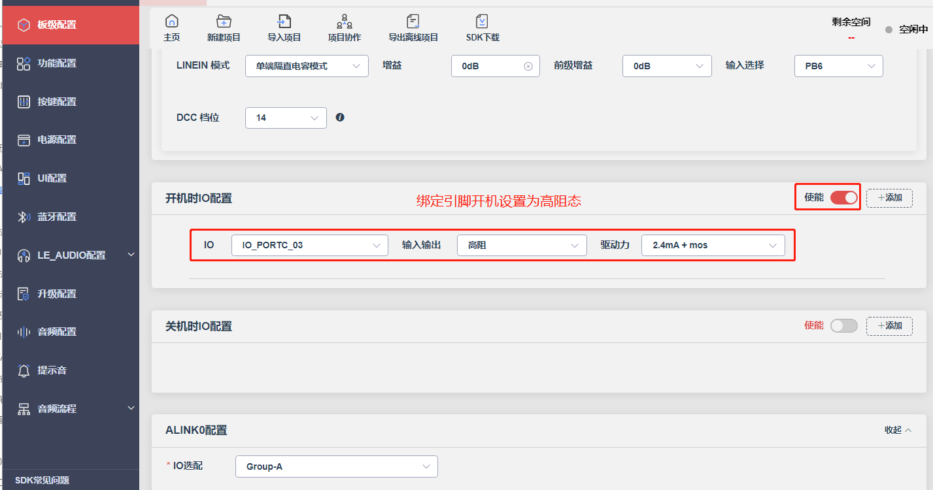Click the 升级配置 sidebar icon
Image resolution: width=933 pixels, height=490 pixels.
point(24,294)
